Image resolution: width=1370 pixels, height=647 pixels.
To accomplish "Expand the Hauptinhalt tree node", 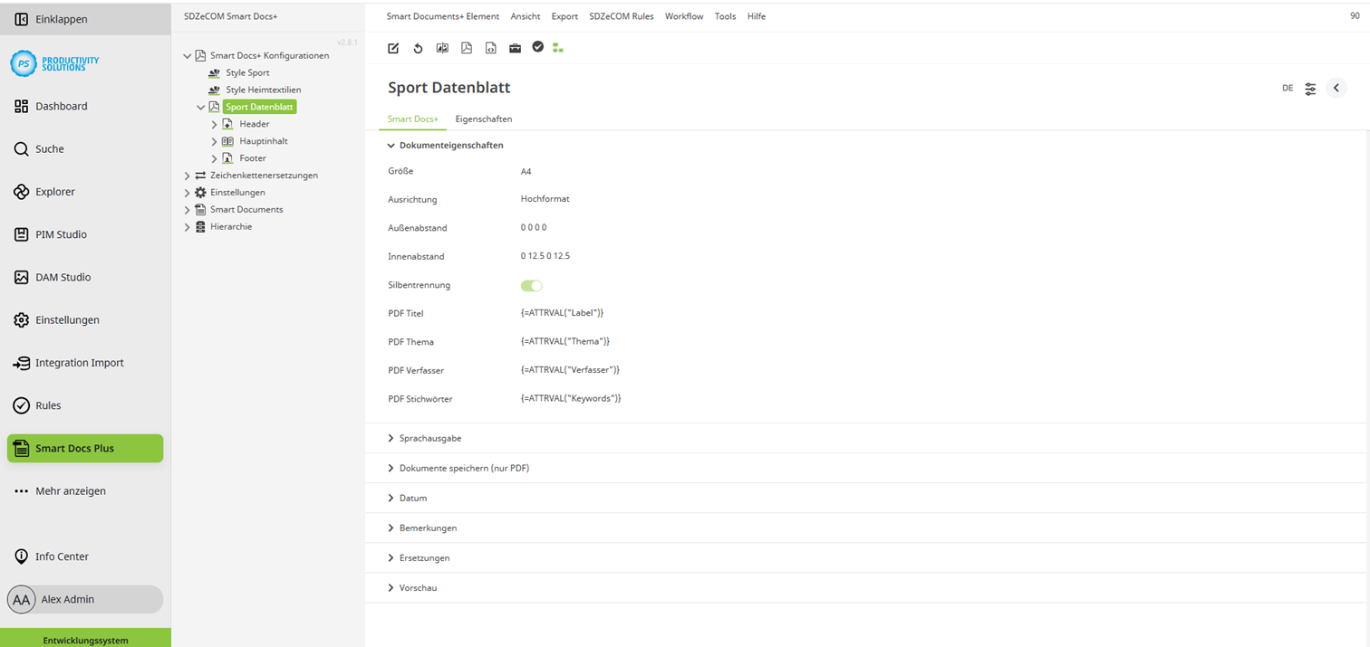I will (x=215, y=141).
